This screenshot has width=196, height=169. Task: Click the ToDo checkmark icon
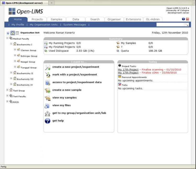(120, 84)
